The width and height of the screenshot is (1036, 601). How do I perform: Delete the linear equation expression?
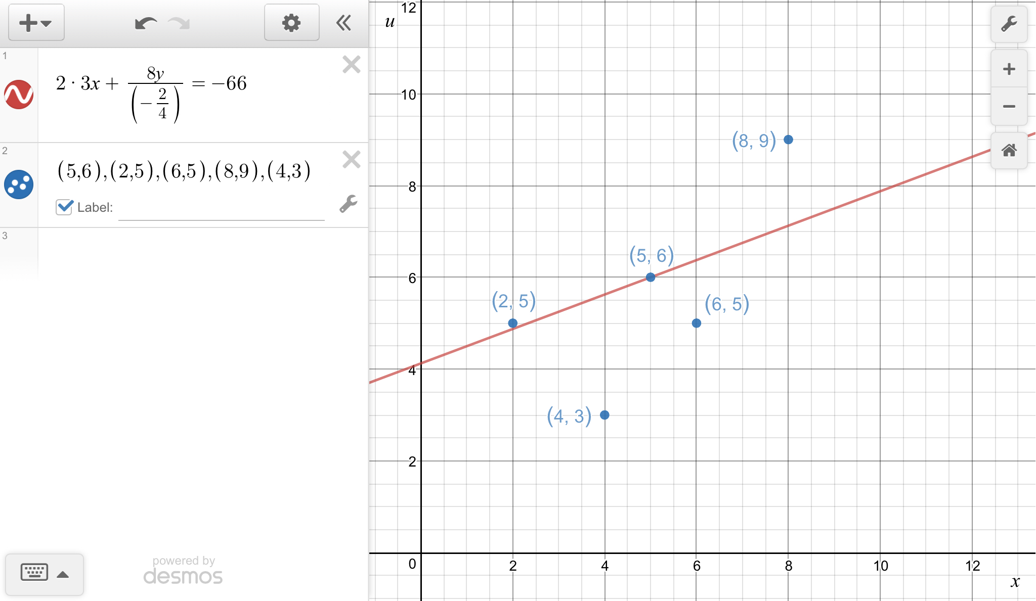pyautogui.click(x=351, y=65)
